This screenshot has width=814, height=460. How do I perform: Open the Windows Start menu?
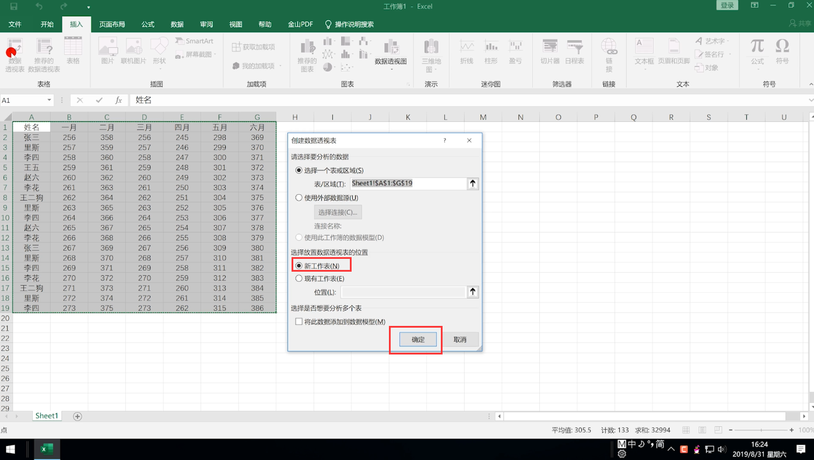tap(10, 450)
